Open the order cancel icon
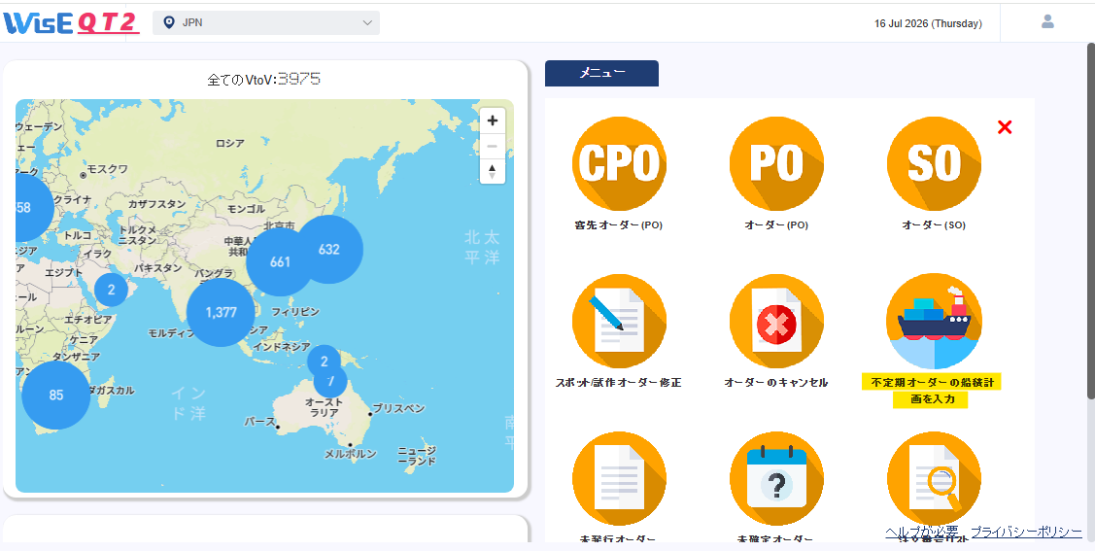The image size is (1095, 551). [776, 322]
